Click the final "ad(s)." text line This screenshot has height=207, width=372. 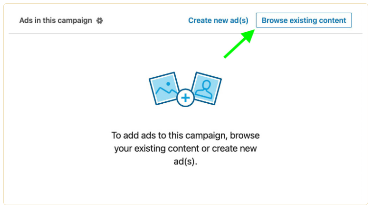[x=185, y=162]
